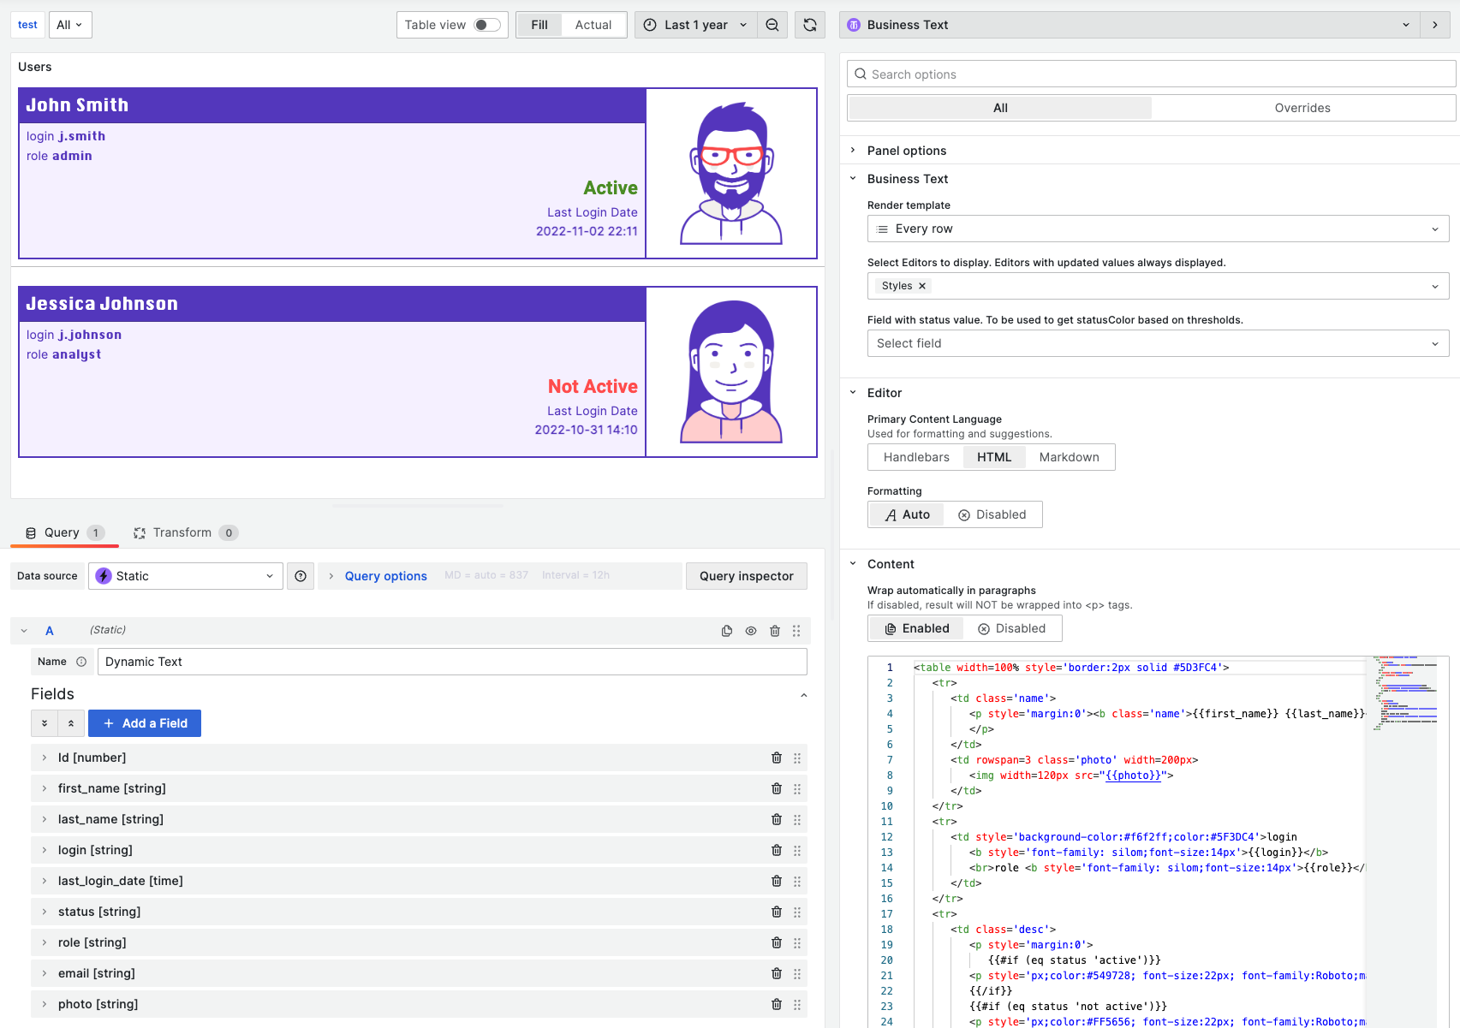
Task: Select the All options tab
Action: (x=1000, y=108)
